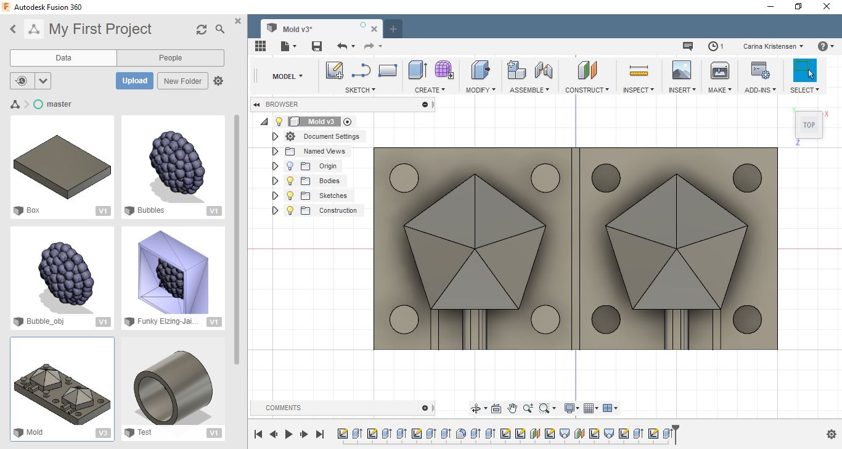Viewport: 842px width, 449px height.
Task: Switch to the People tab
Action: tap(170, 58)
